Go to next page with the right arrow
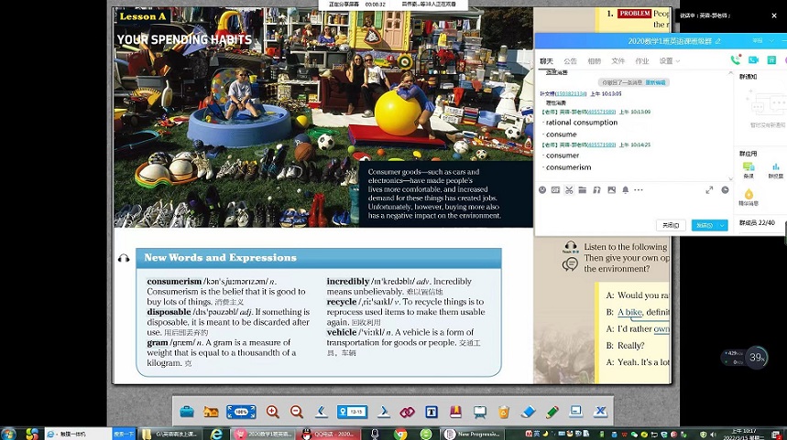 click(384, 412)
